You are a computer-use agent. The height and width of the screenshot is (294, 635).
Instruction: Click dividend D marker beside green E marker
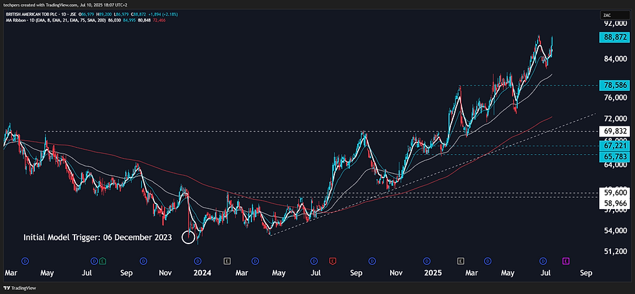(95, 261)
